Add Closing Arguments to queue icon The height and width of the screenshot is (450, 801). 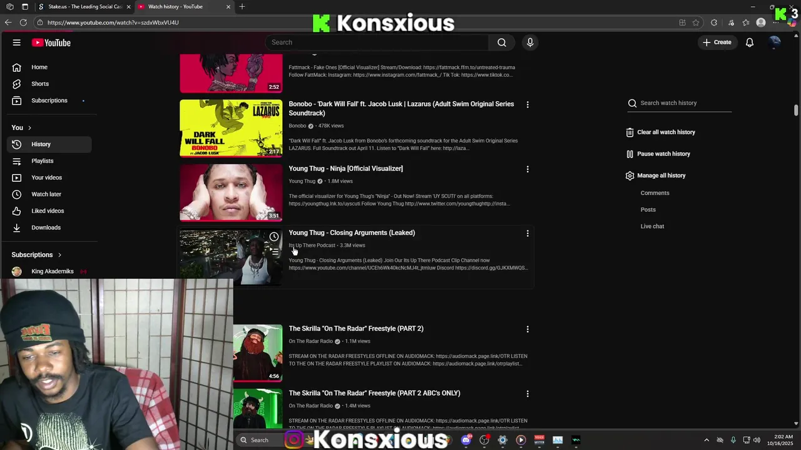pos(274,252)
